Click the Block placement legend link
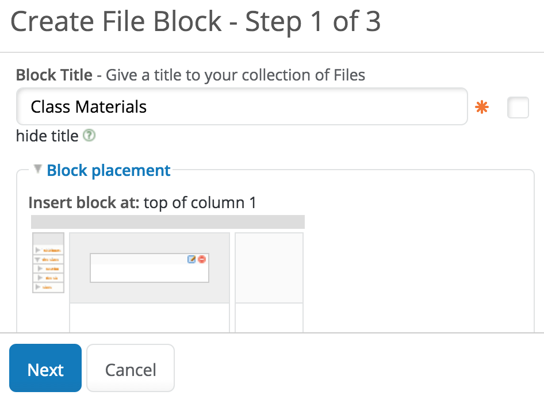Viewport: 544px width, 399px height. 109,170
